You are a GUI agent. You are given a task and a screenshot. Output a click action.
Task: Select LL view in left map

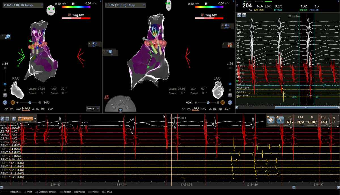tap(33, 109)
